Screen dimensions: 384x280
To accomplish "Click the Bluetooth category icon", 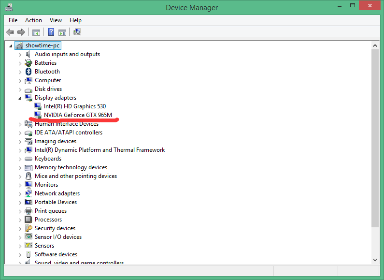I will [28, 72].
